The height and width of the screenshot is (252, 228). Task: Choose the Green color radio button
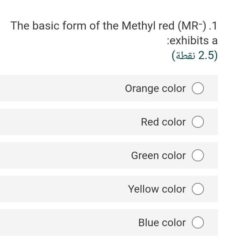coord(198,156)
